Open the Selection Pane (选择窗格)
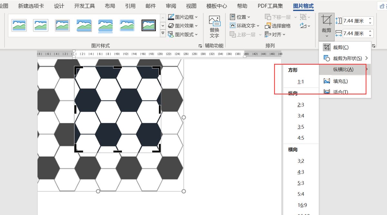This screenshot has height=215, width=387. click(x=278, y=26)
